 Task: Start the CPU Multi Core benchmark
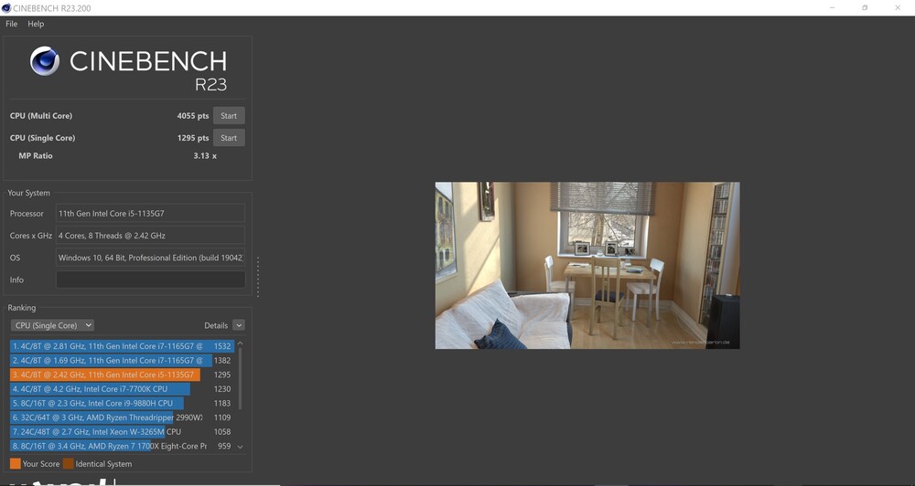pyautogui.click(x=229, y=116)
